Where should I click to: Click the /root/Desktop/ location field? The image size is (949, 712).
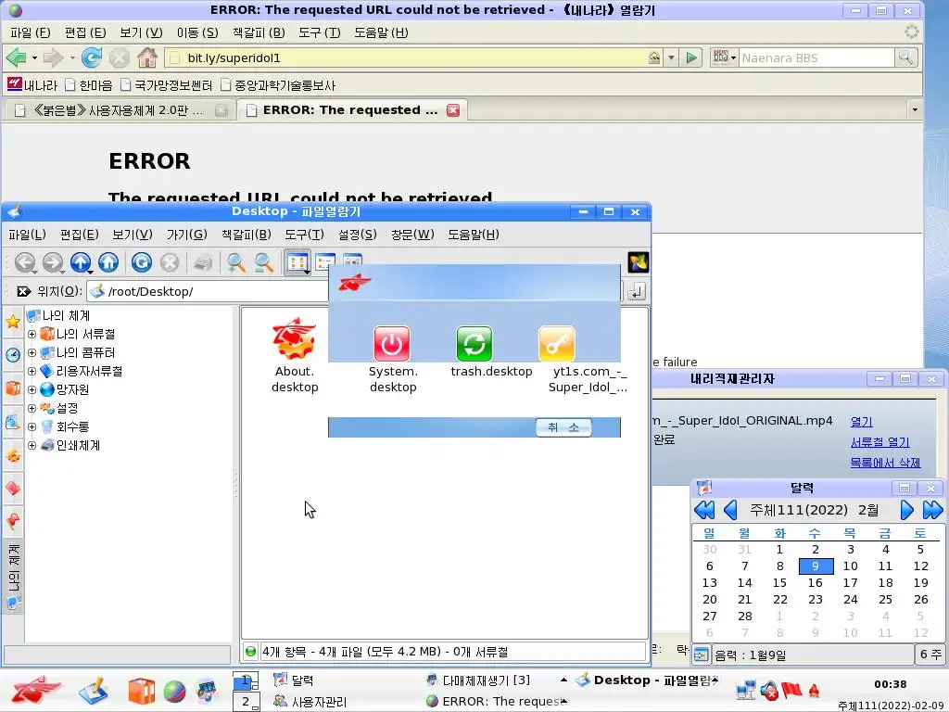pos(209,292)
